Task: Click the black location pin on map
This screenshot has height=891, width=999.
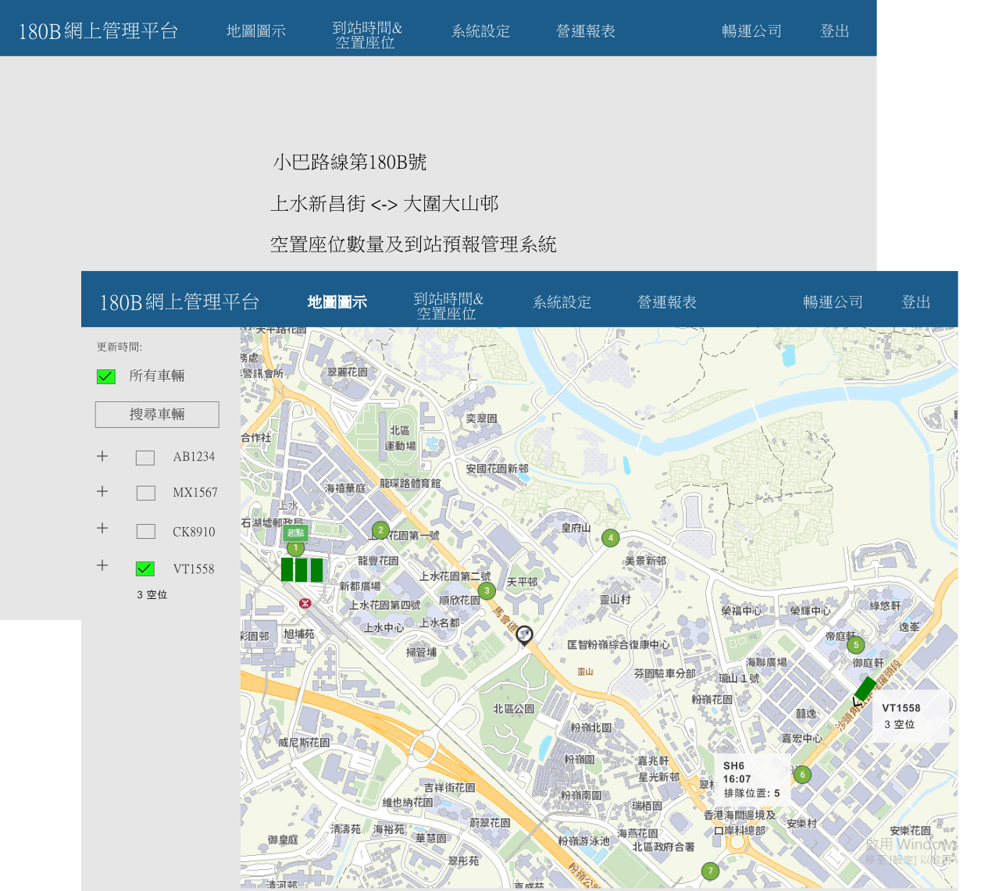Action: [524, 635]
